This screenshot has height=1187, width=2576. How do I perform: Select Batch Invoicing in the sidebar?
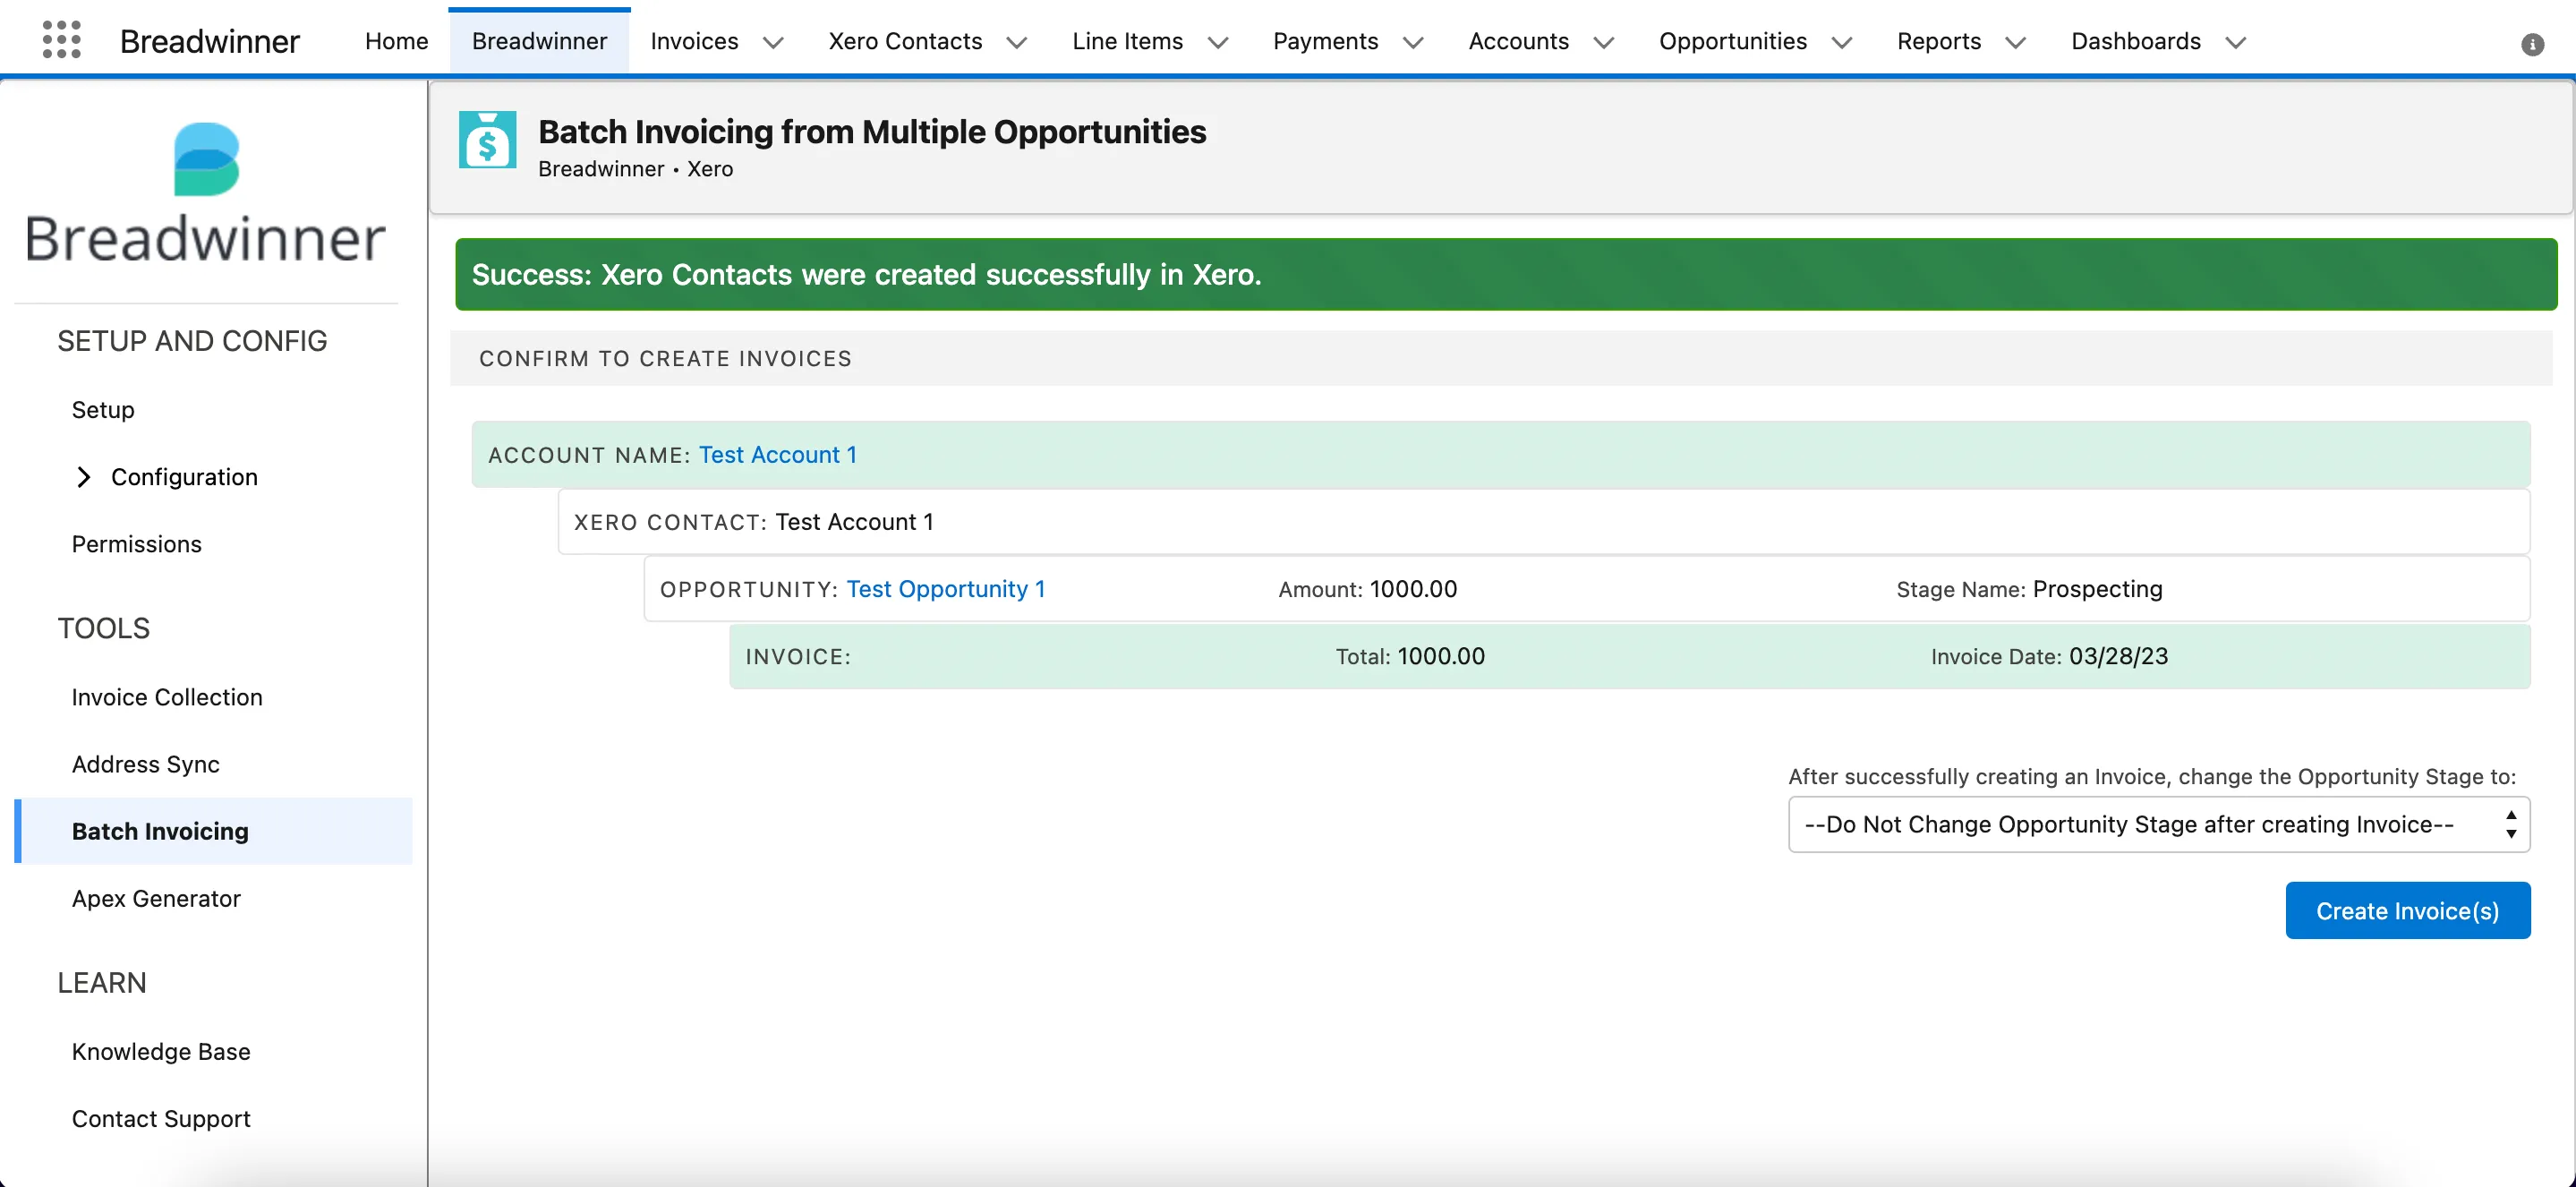click(x=214, y=831)
